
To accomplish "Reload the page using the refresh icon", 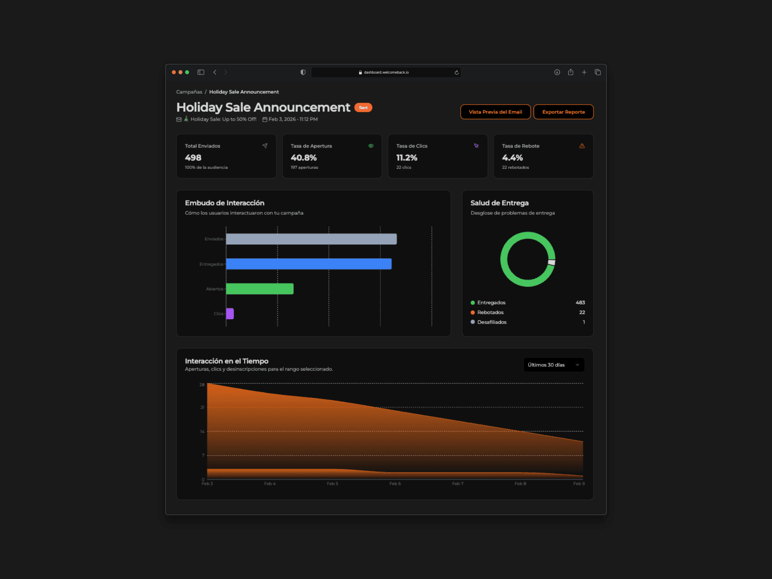I will [x=456, y=73].
